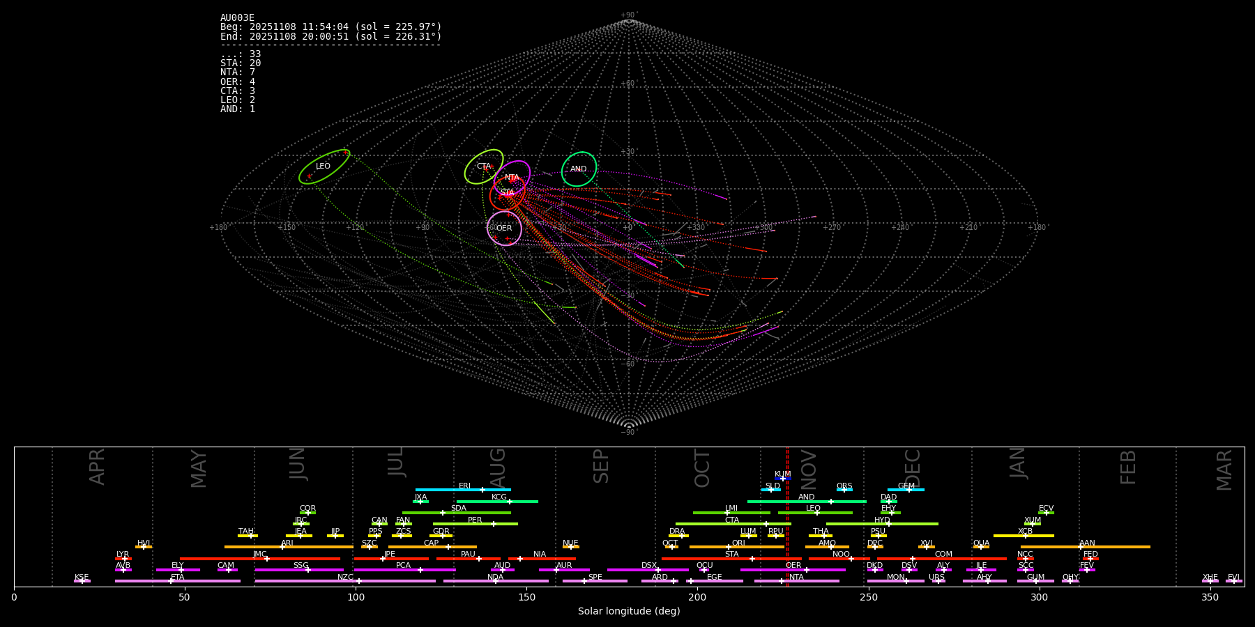Select the FEB month label in timeline
The image size is (1255, 627).
click(x=1128, y=467)
